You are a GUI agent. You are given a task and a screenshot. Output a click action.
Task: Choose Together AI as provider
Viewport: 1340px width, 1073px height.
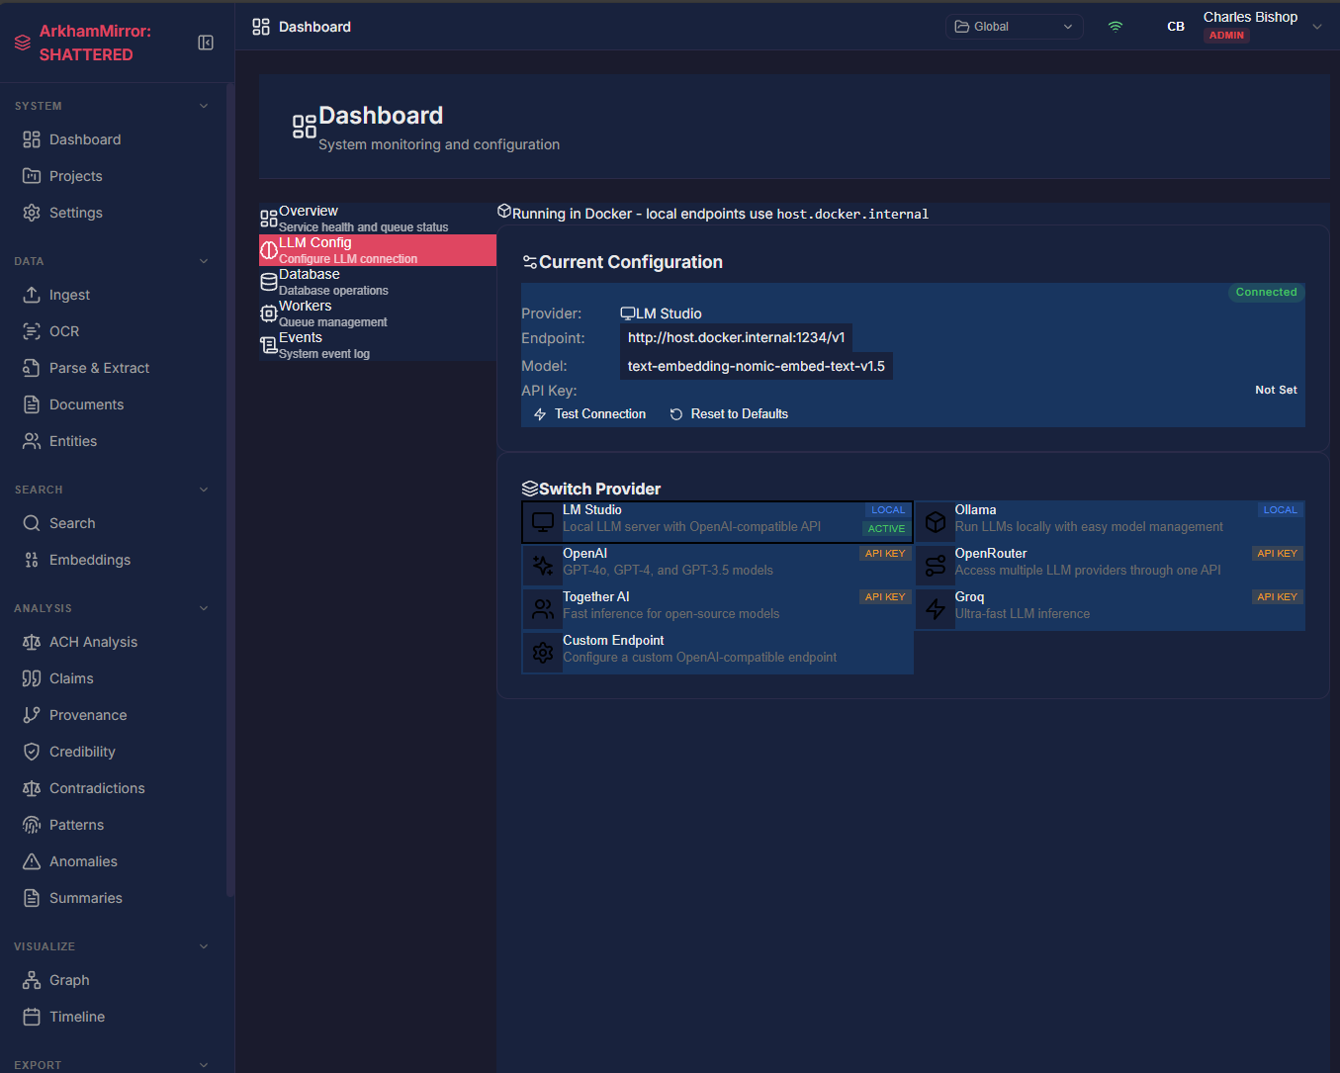click(x=717, y=609)
